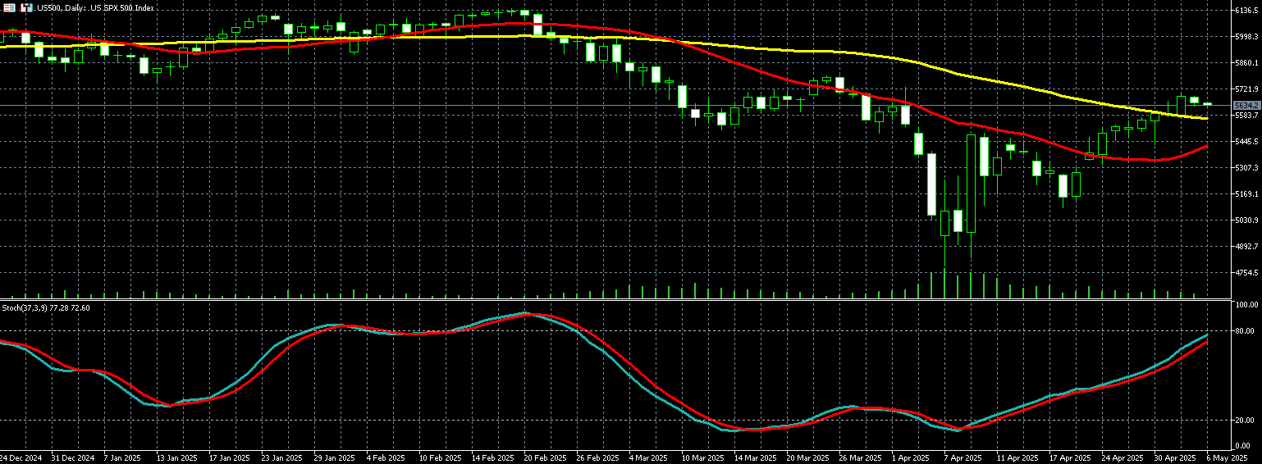Click the 24 Dec 2024 date label
The height and width of the screenshot is (464, 1262).
pos(20,457)
